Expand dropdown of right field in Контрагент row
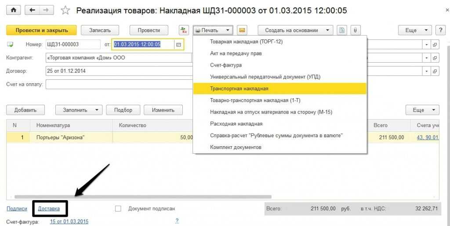 [x=427, y=58]
